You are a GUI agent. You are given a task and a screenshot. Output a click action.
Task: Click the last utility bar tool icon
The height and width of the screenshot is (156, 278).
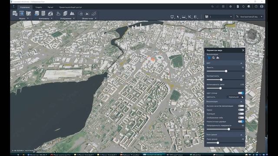pos(195,17)
